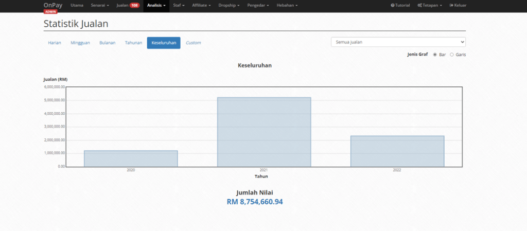Expand the Senarai menu
Image resolution: width=527 pixels, height=231 pixels.
point(99,5)
